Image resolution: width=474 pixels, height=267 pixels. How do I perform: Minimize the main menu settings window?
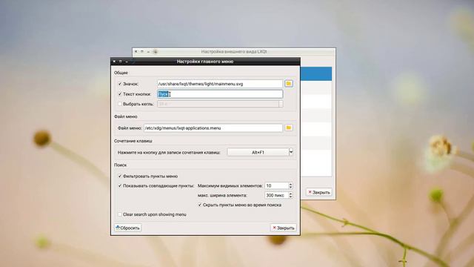[x=127, y=62]
